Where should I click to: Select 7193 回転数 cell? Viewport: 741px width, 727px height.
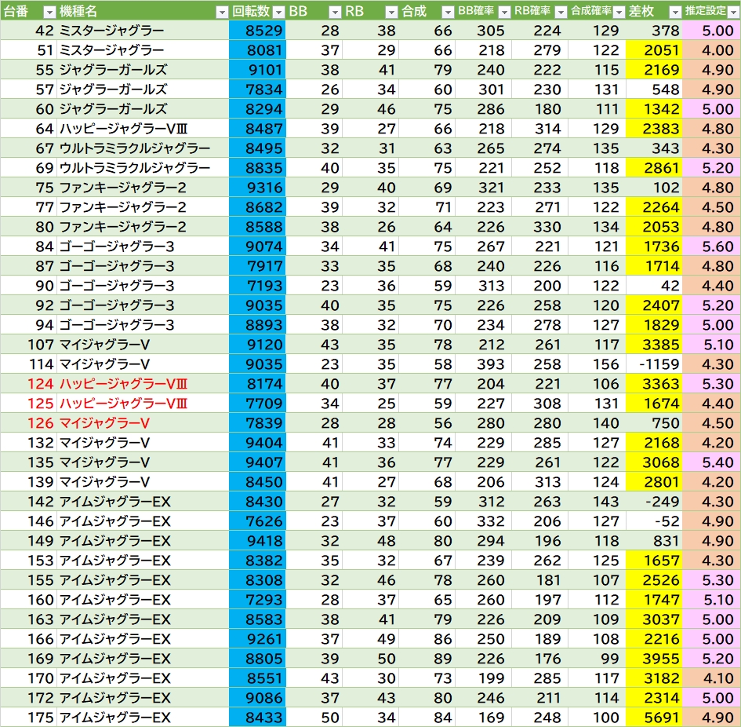click(x=257, y=286)
